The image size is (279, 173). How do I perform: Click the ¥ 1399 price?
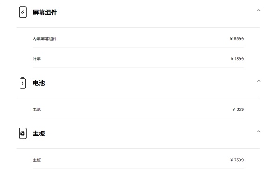pyautogui.click(x=237, y=59)
